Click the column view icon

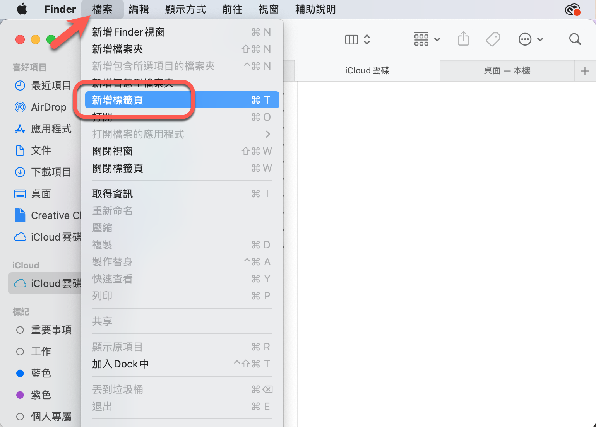coord(351,39)
